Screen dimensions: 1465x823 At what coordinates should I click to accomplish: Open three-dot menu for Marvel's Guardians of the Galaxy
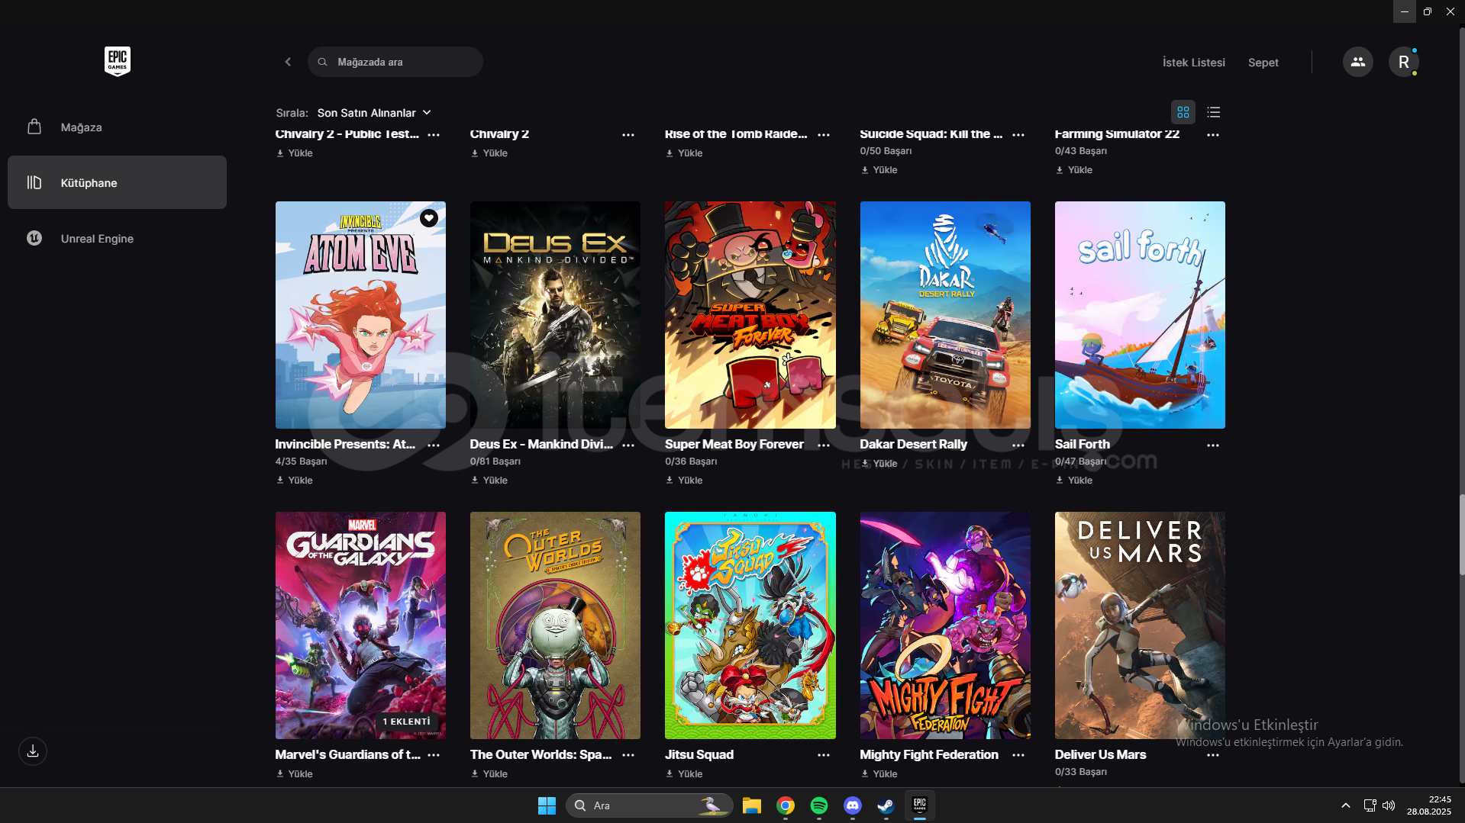point(434,755)
